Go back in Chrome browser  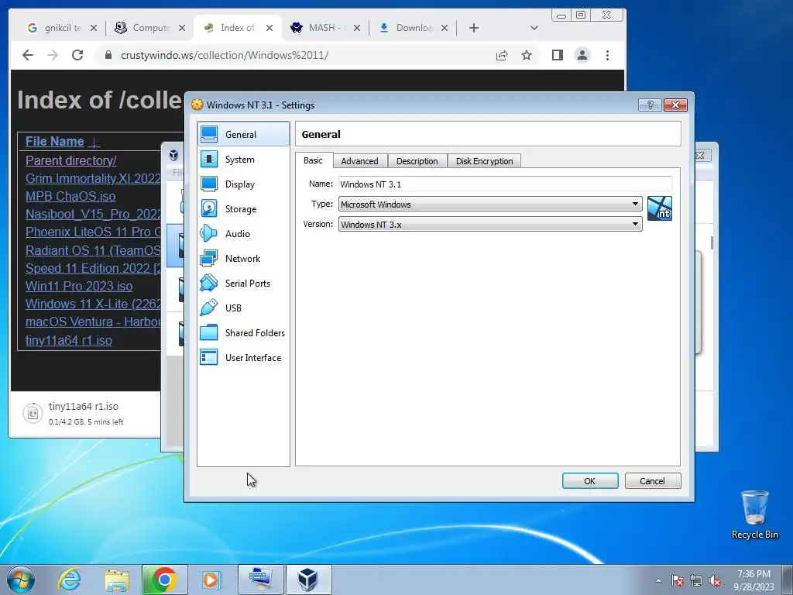coord(28,55)
